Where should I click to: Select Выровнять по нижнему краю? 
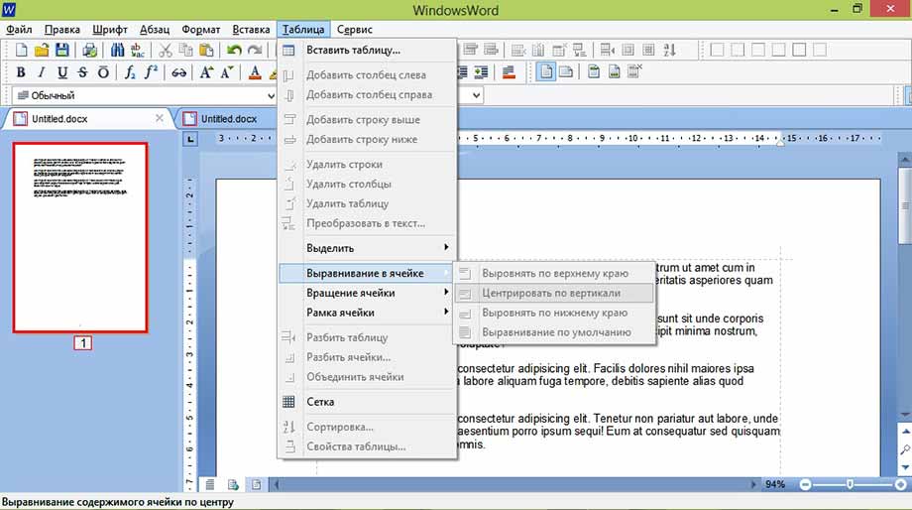(554, 313)
